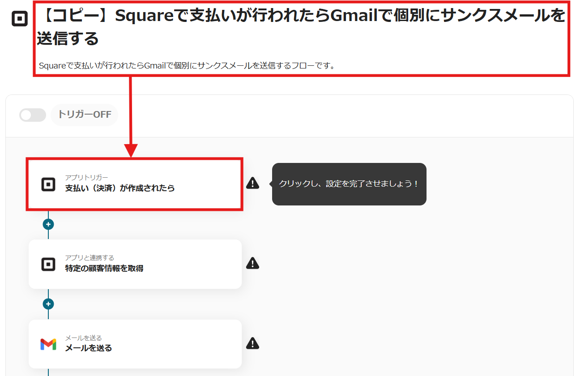Click the small メールを送る label above the step name
Image resolution: width=576 pixels, height=376 pixels.
click(x=84, y=338)
